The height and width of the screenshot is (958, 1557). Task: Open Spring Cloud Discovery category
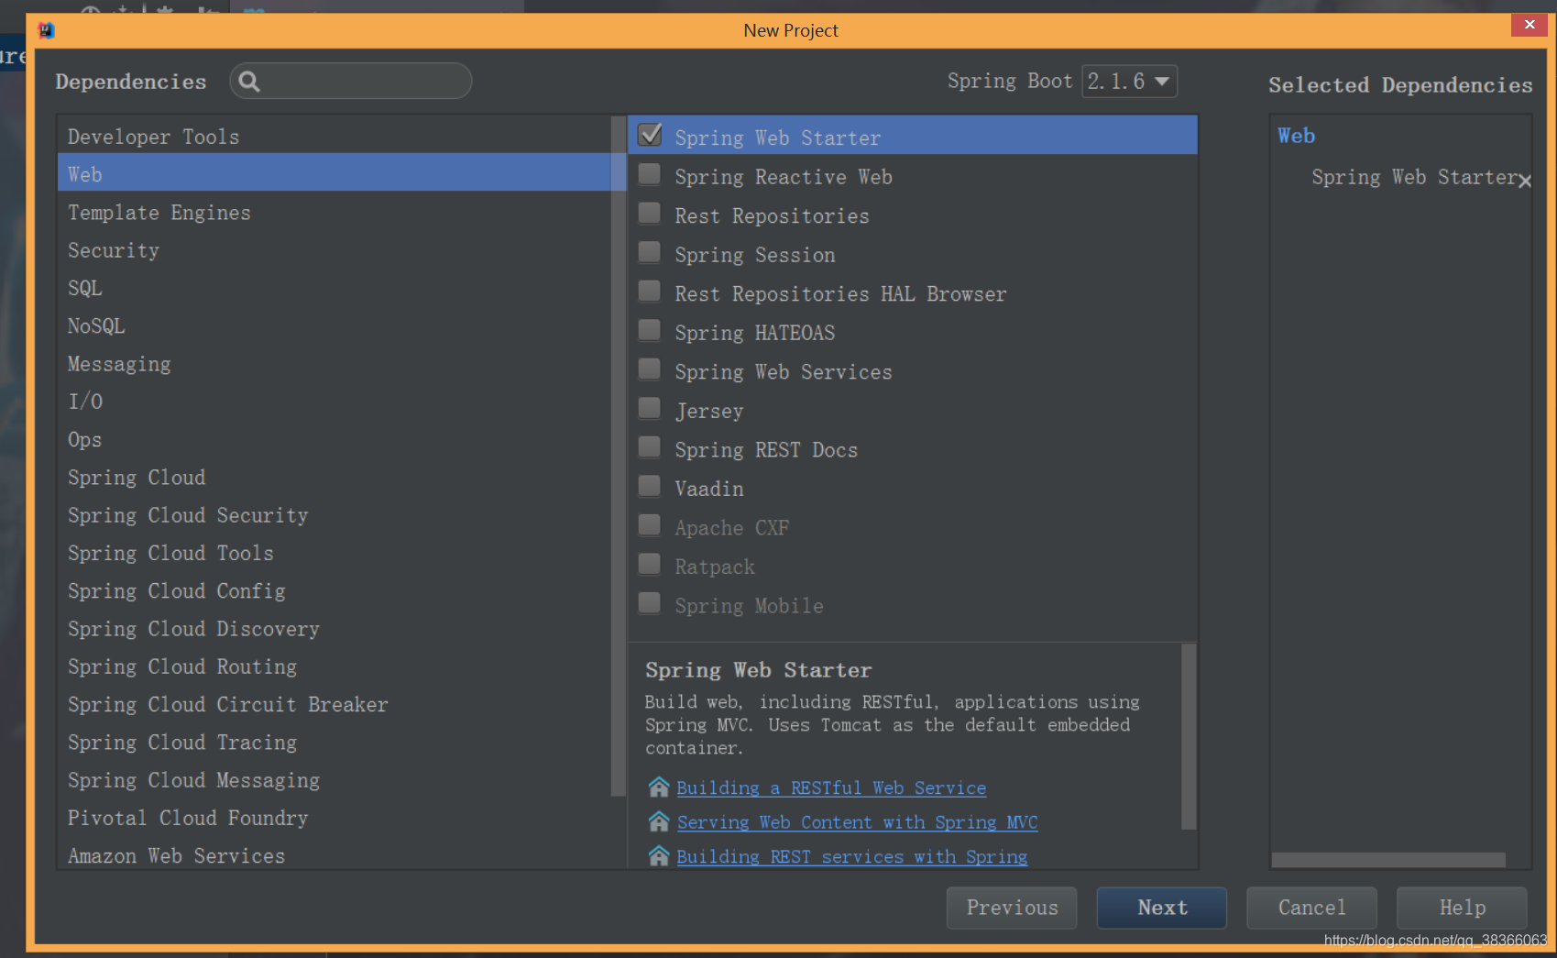(x=334, y=629)
